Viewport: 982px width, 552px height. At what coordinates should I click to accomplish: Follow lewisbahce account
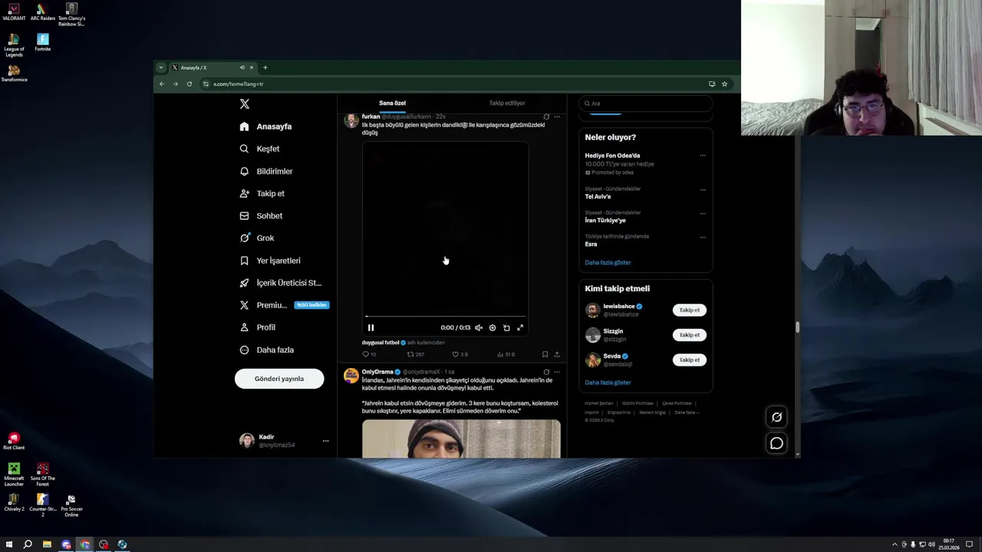point(690,310)
